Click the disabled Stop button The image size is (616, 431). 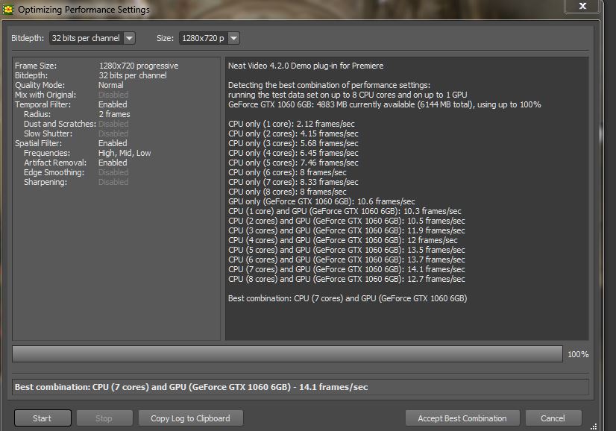pos(104,418)
